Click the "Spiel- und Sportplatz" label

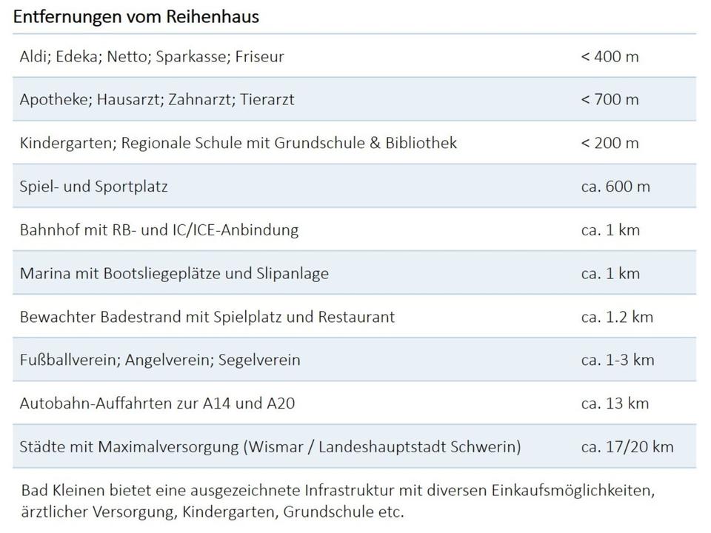[x=94, y=186]
